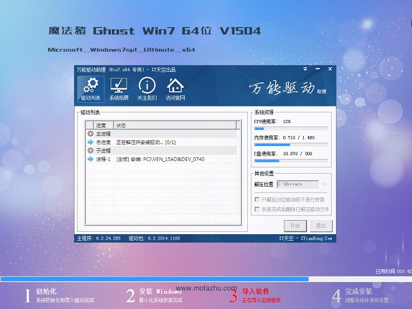Click step 4 完成安装 label
The image size is (412, 309).
click(358, 291)
